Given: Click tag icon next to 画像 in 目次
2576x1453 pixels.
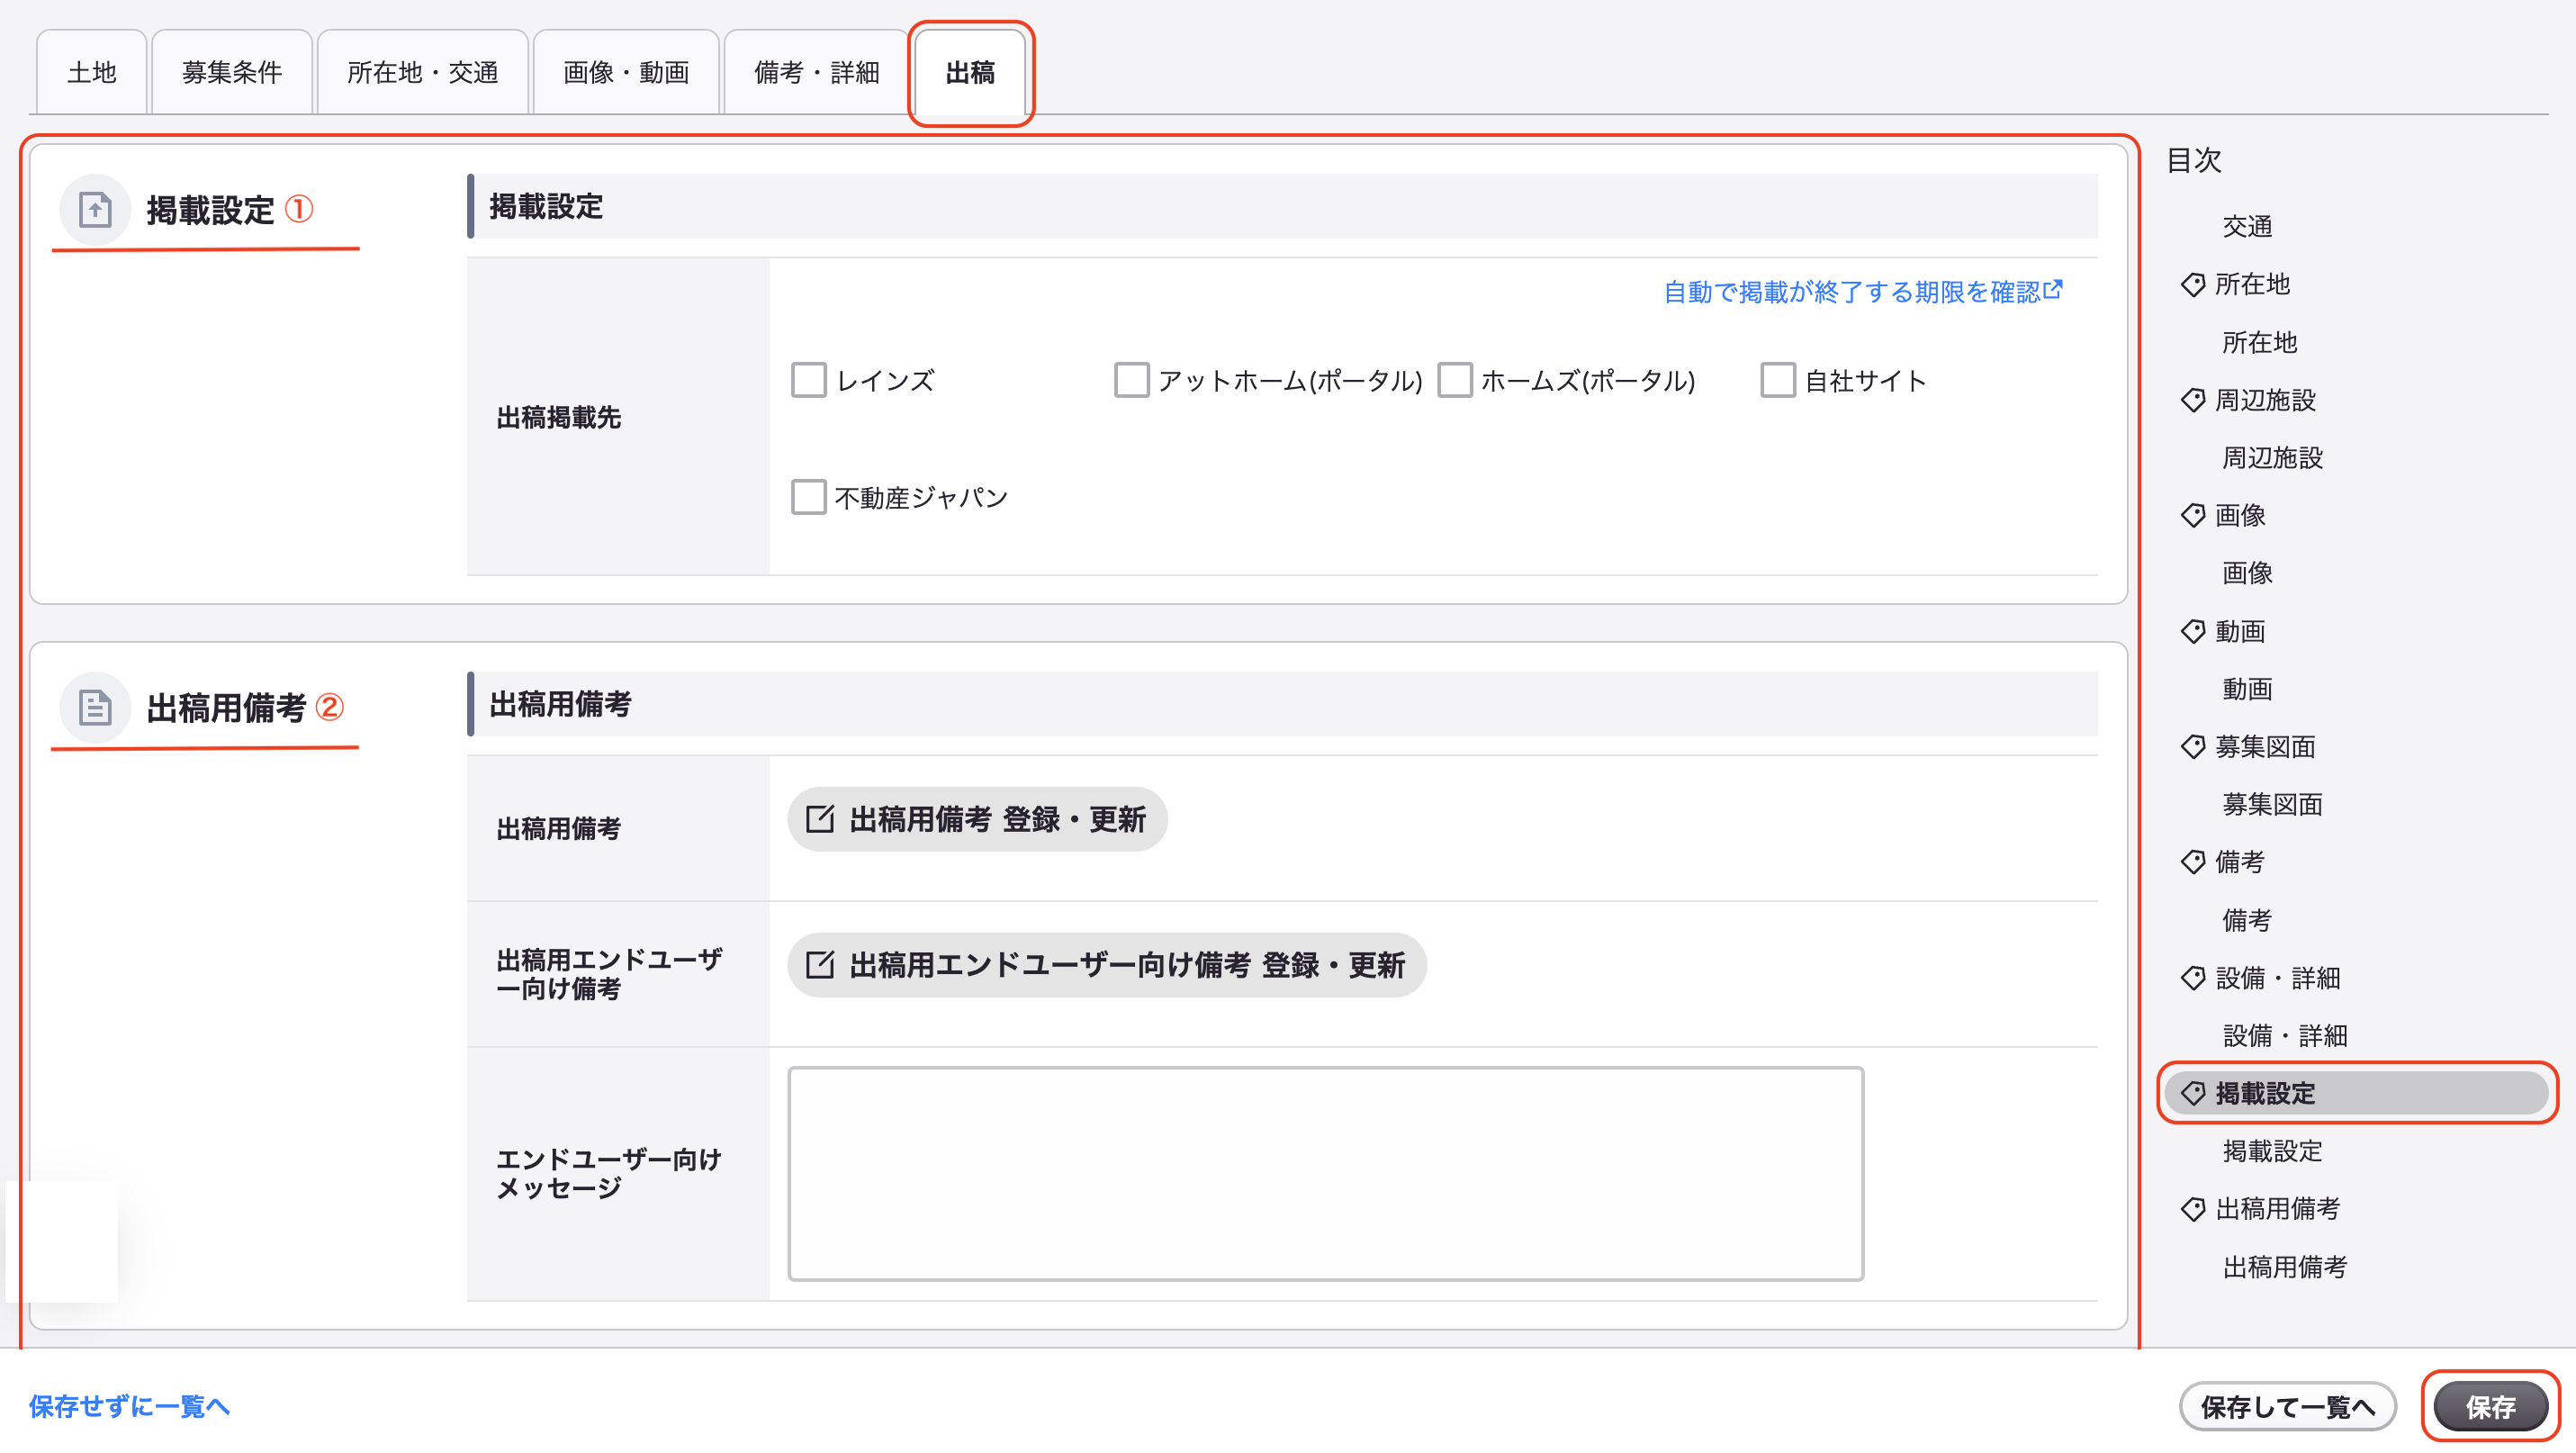Looking at the screenshot, I should (2193, 515).
